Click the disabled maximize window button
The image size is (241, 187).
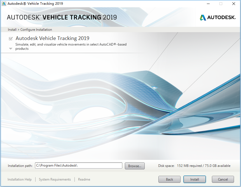(221, 4)
